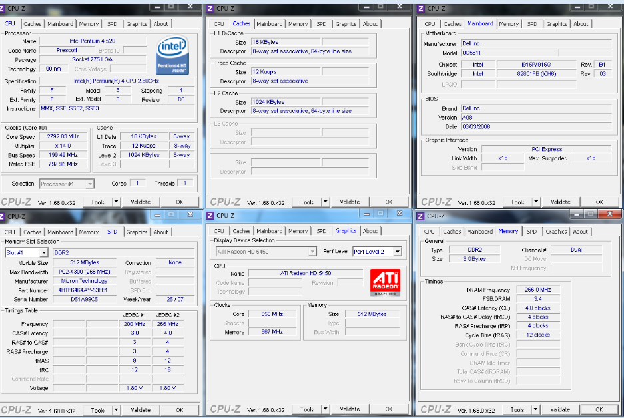Viewport: 624px width, 418px height.
Task: Click the memory Size value '3 GBytes'
Action: tap(474, 259)
